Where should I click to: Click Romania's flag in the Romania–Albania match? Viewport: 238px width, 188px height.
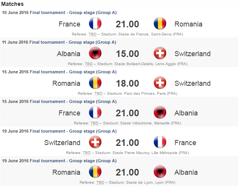coord(95,172)
